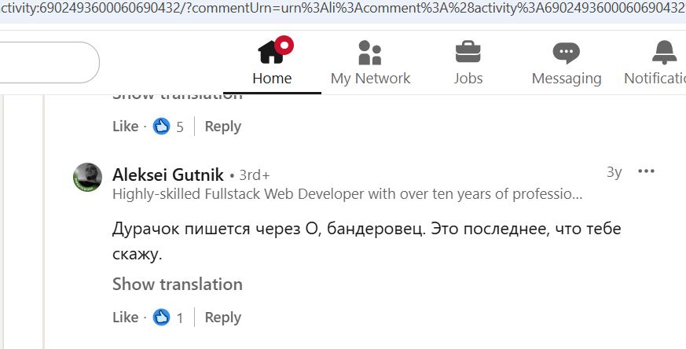686x349 pixels.
Task: Click the Home house icon
Action: [x=272, y=52]
